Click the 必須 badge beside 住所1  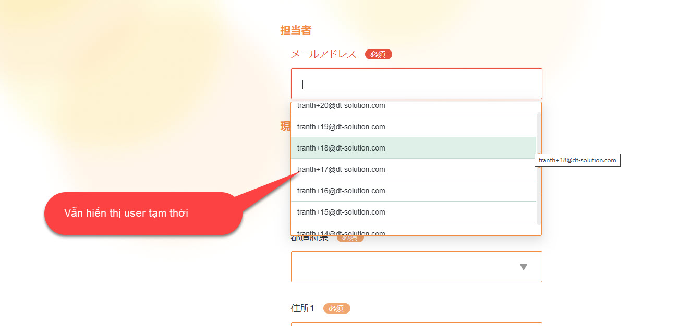(x=336, y=308)
